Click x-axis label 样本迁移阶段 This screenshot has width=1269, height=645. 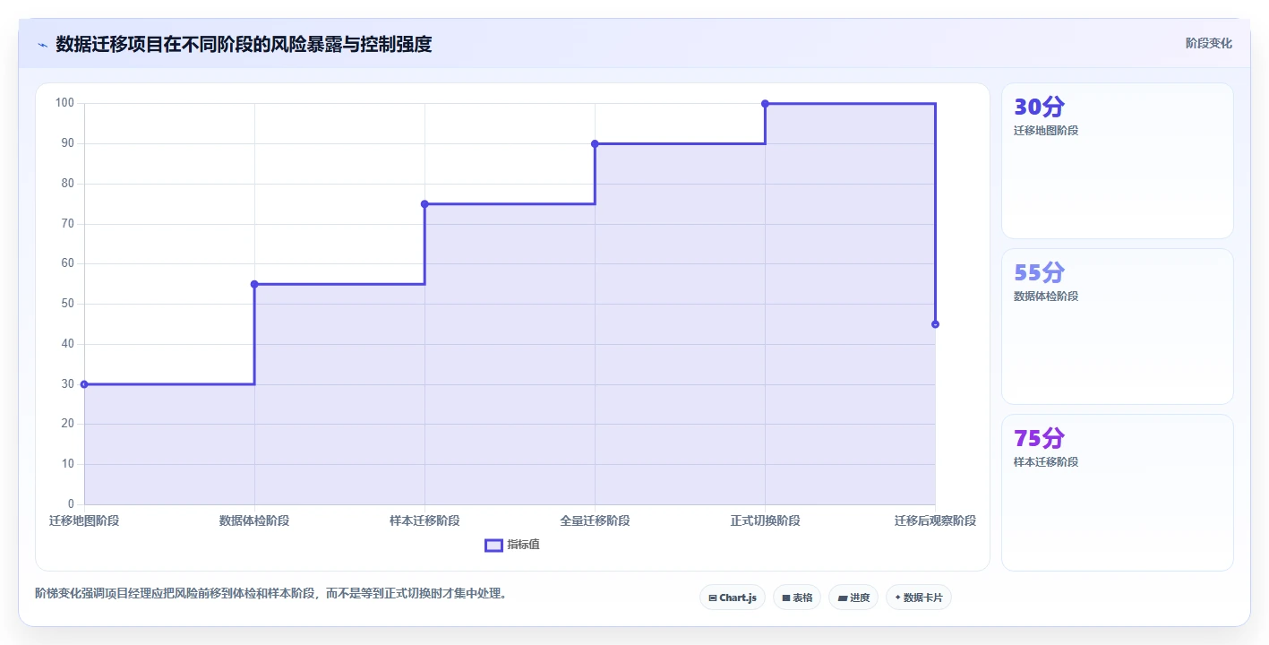[424, 520]
